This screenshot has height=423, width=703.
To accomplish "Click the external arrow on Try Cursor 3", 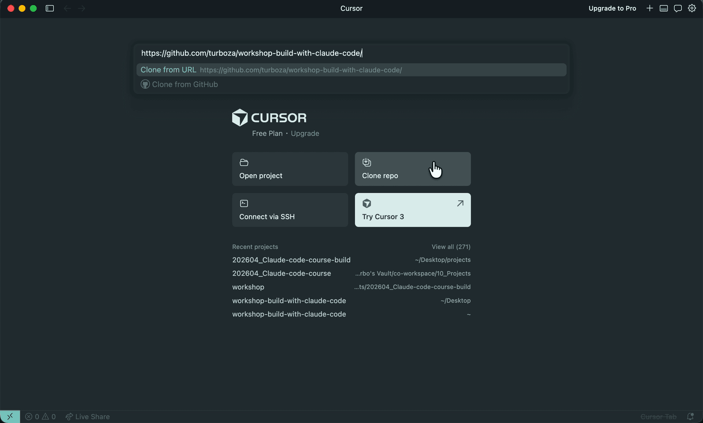I will click(460, 203).
